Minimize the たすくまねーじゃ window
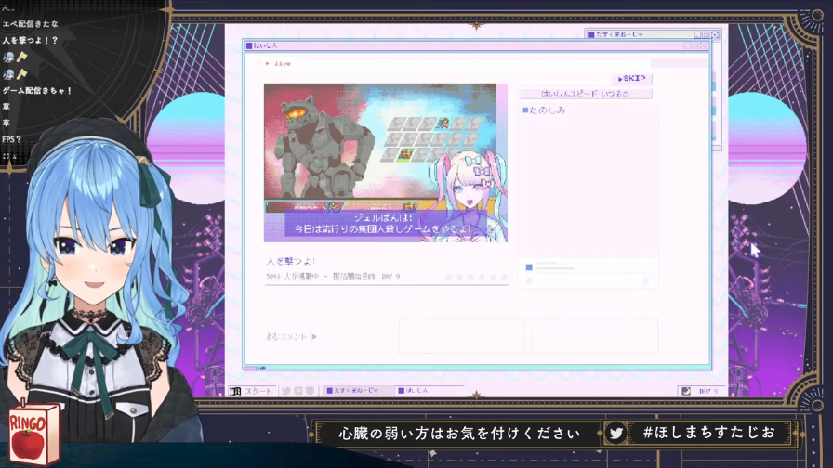 pyautogui.click(x=697, y=35)
